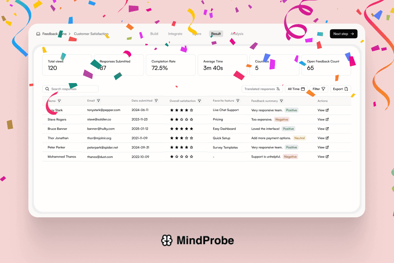
Task: Click the Date submitted column filter icon
Action: tap(156, 101)
